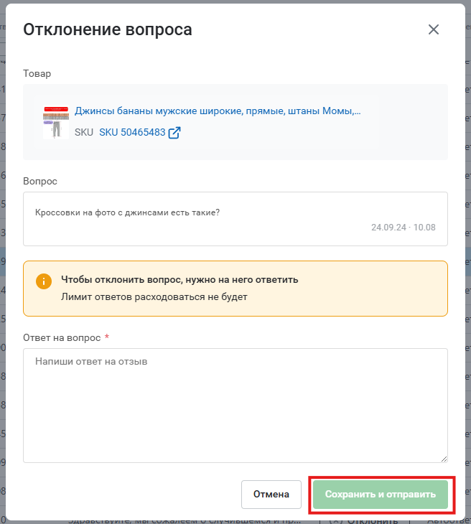The width and height of the screenshot is (471, 524).
Task: Click the warning text about rejecting question
Action: [x=179, y=279]
